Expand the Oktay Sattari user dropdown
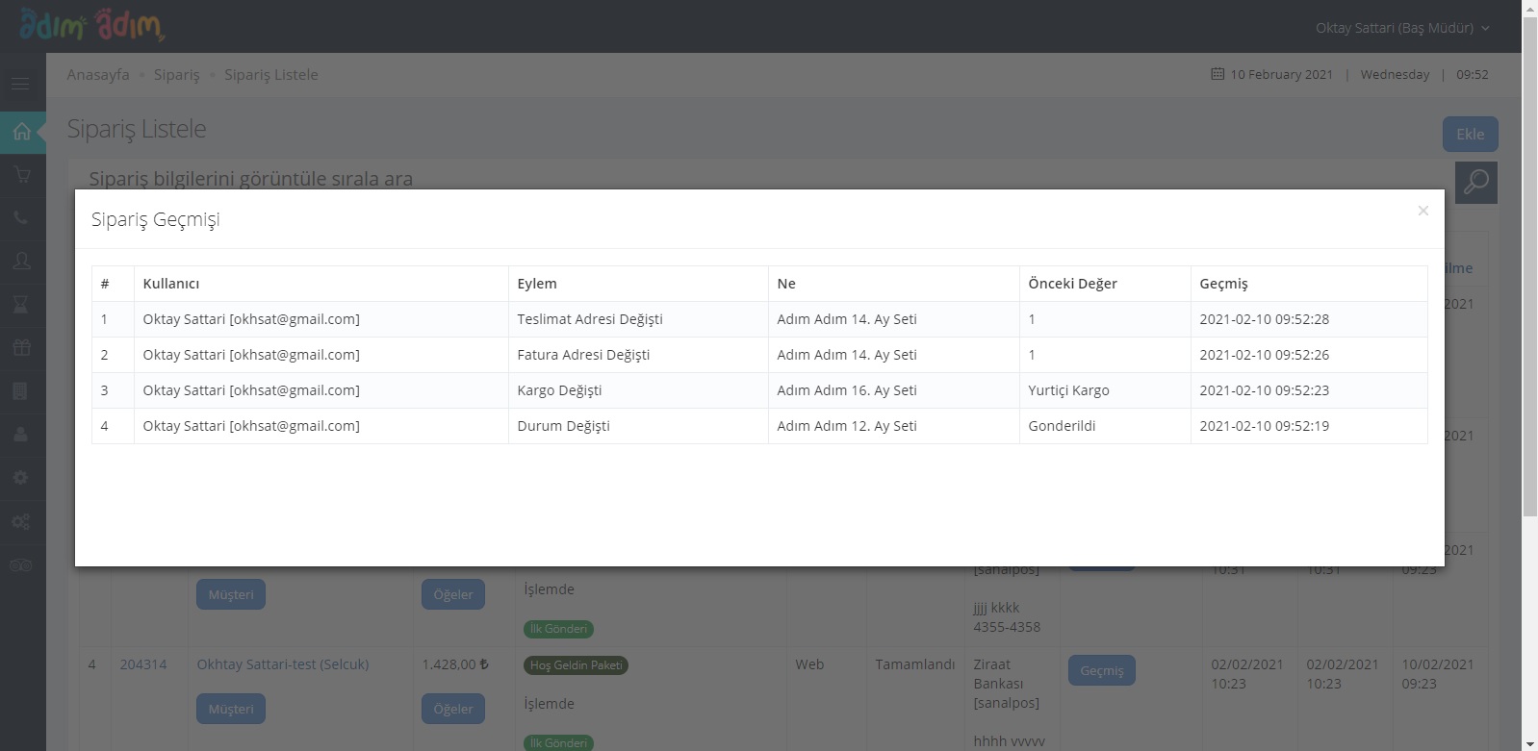This screenshot has height=751, width=1538. [x=1401, y=28]
